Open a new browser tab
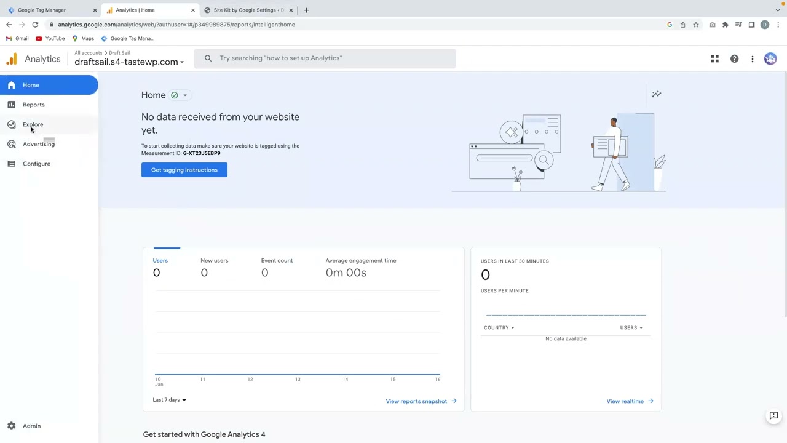Screen dimensions: 787x443 306,10
